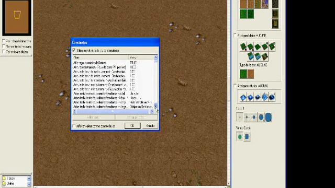The width and height of the screenshot is (335, 188).
Task: Choose the second-smallest brush size icon
Action: point(247,117)
